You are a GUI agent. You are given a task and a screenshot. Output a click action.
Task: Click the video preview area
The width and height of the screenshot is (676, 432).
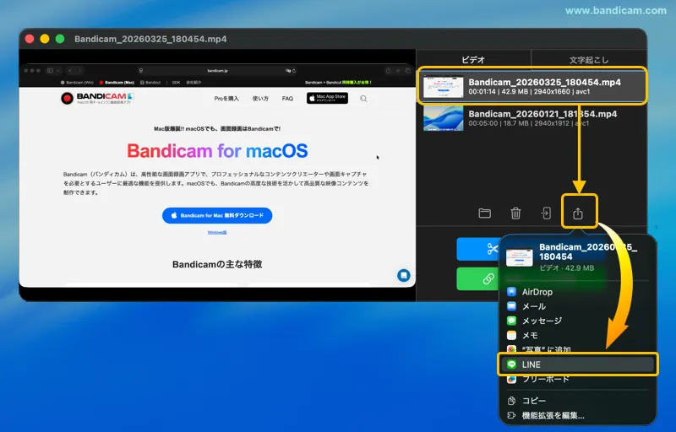tap(217, 175)
